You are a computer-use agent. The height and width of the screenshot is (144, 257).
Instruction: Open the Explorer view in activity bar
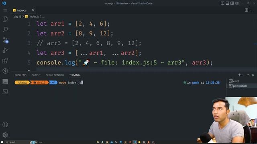coord(5,19)
